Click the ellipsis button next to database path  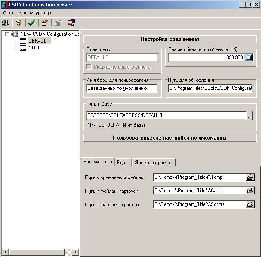point(250,115)
